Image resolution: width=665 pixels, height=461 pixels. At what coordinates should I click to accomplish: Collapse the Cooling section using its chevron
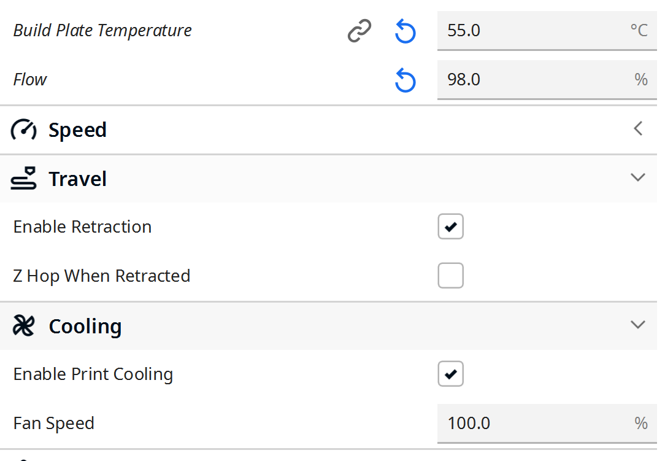tap(638, 325)
